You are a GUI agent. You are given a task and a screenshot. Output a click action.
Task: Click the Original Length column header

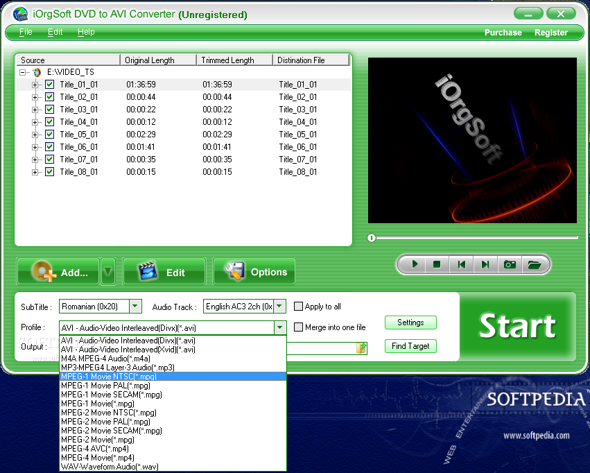pos(158,60)
